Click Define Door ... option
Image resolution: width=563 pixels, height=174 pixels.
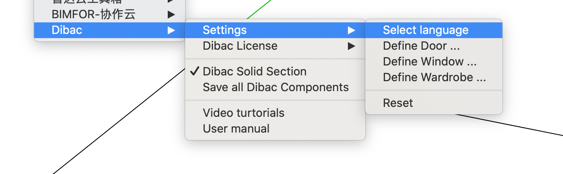coord(421,46)
